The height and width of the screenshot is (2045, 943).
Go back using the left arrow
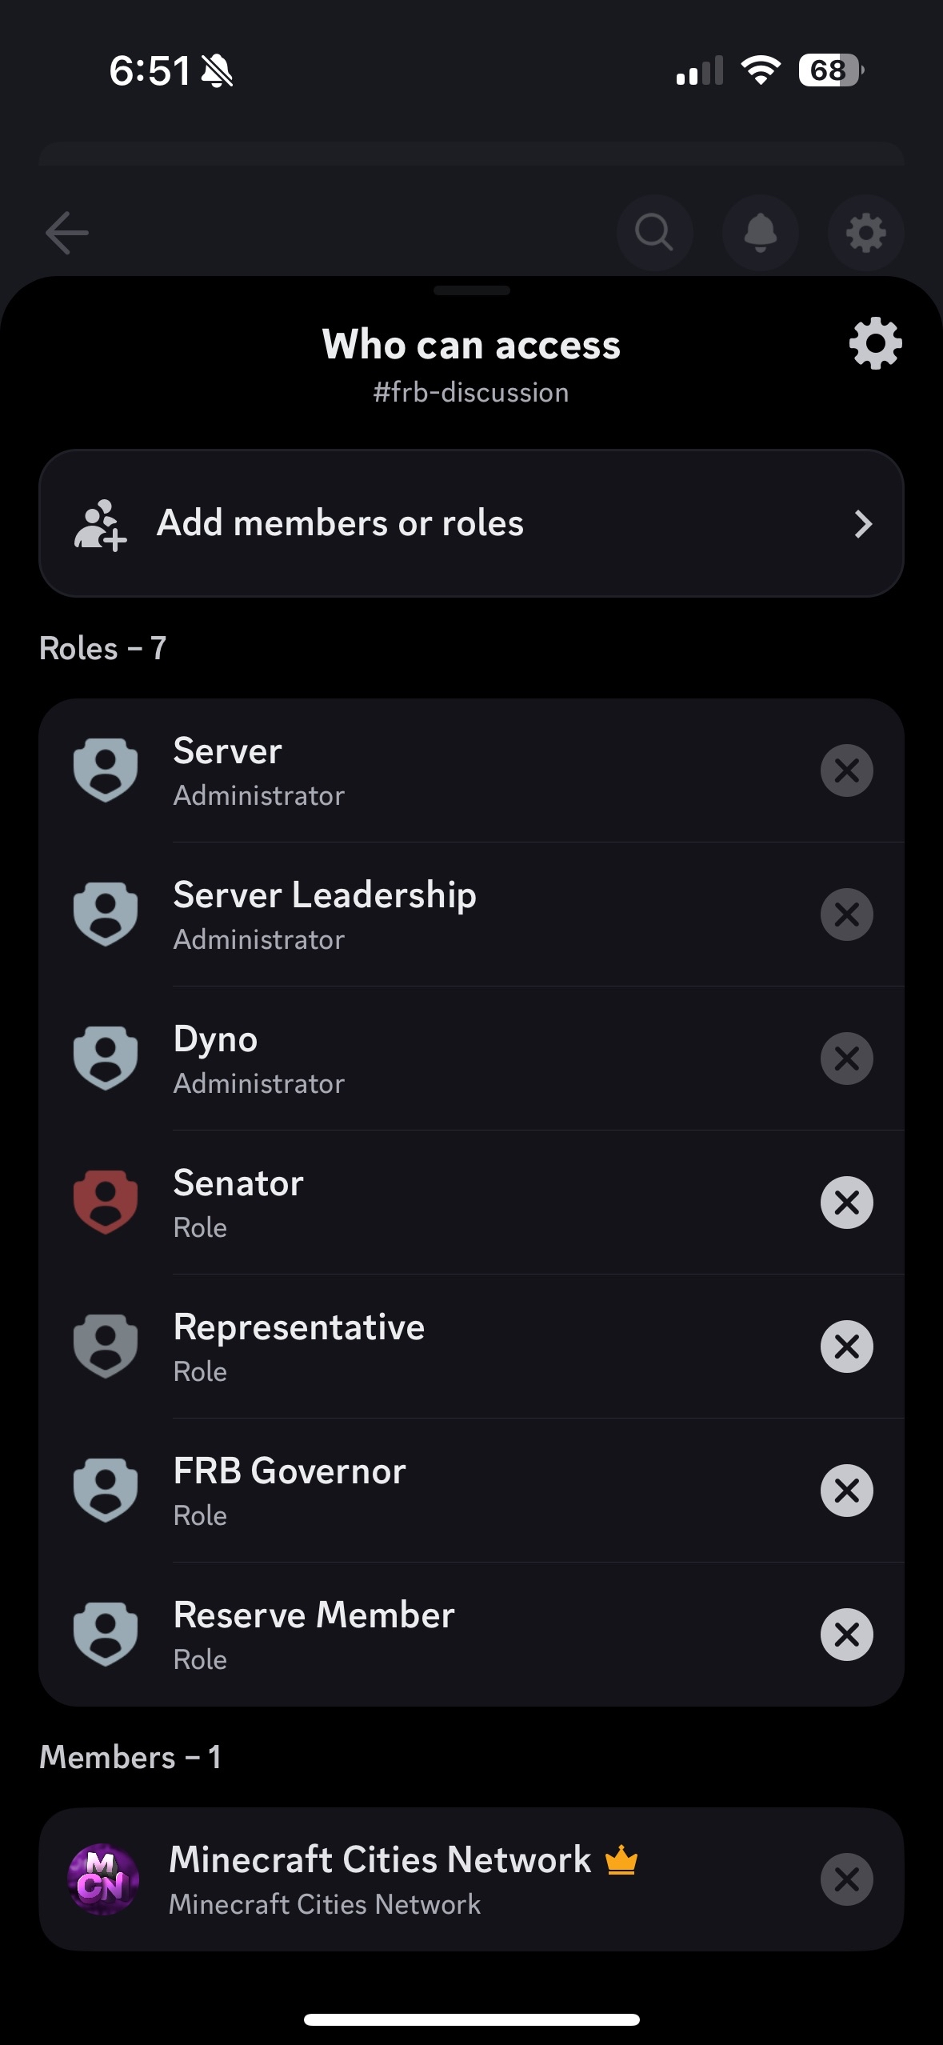tap(67, 233)
